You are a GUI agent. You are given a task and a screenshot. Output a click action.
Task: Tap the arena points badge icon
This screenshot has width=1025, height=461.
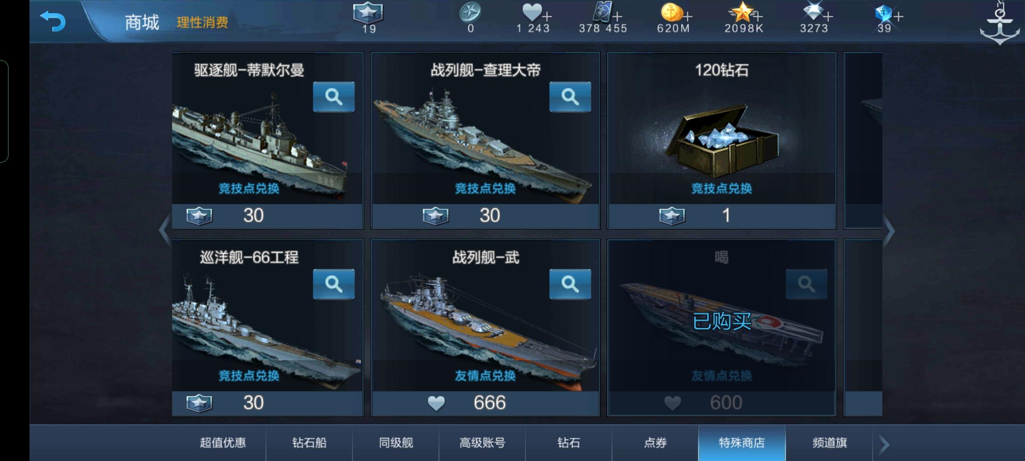368,13
